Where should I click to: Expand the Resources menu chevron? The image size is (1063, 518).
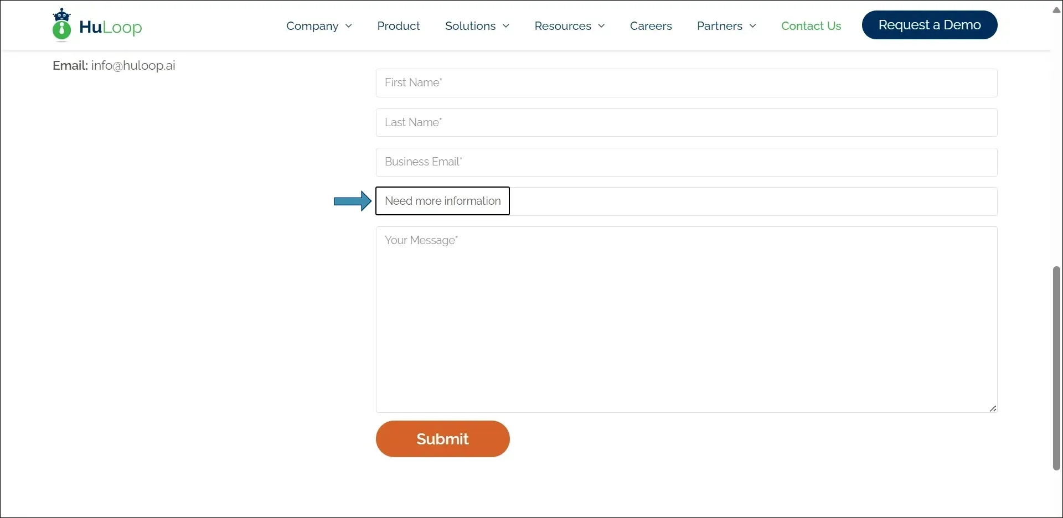(x=601, y=26)
